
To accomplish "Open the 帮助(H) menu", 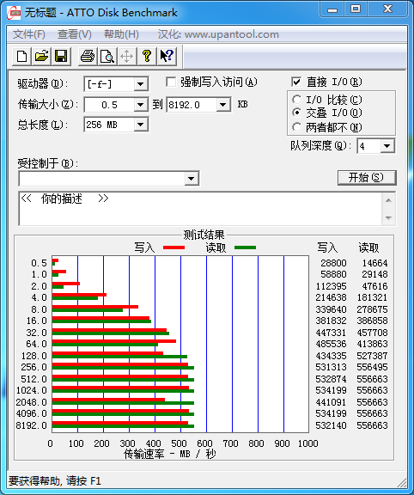I will point(121,34).
